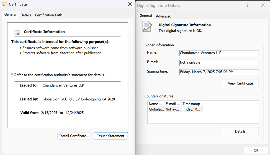Screen dimensions: 270x155
Task: Select the General tab in Digital Signature Details
Action: pos(146,16)
